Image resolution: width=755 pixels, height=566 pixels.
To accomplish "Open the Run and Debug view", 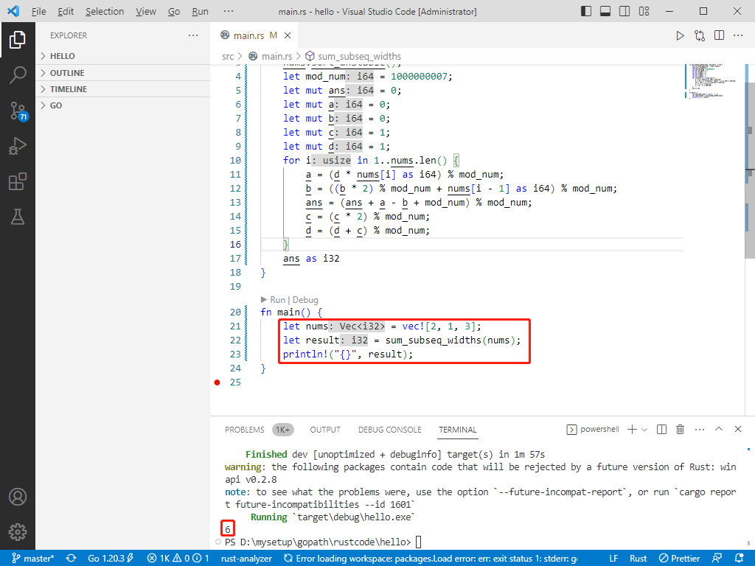I will 18,146.
